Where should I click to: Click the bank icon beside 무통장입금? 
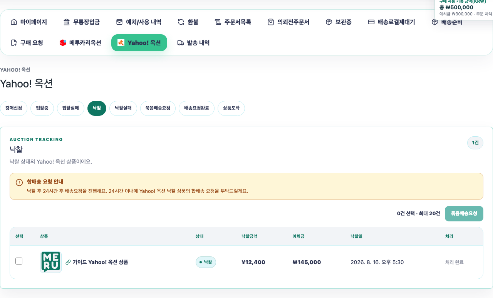tap(67, 22)
